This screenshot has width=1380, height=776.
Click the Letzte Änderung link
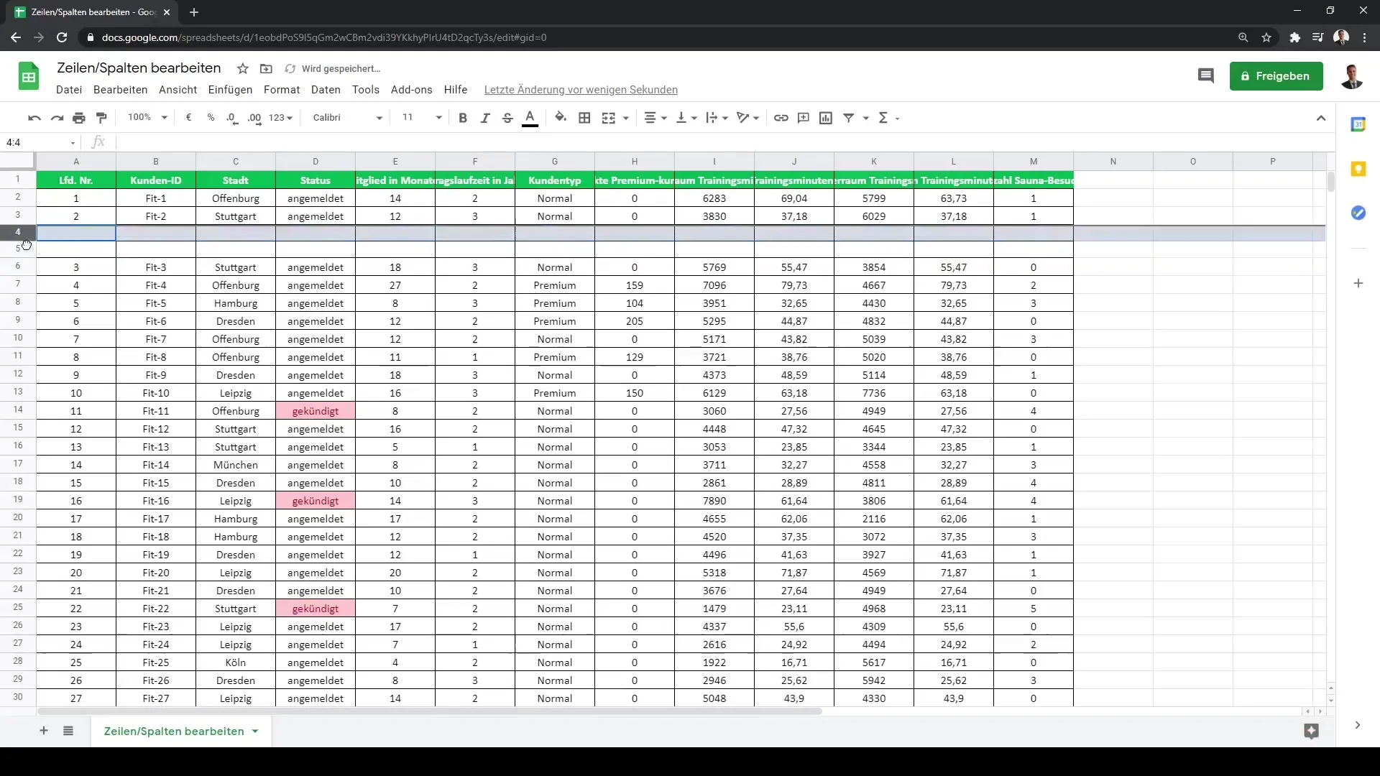point(581,89)
